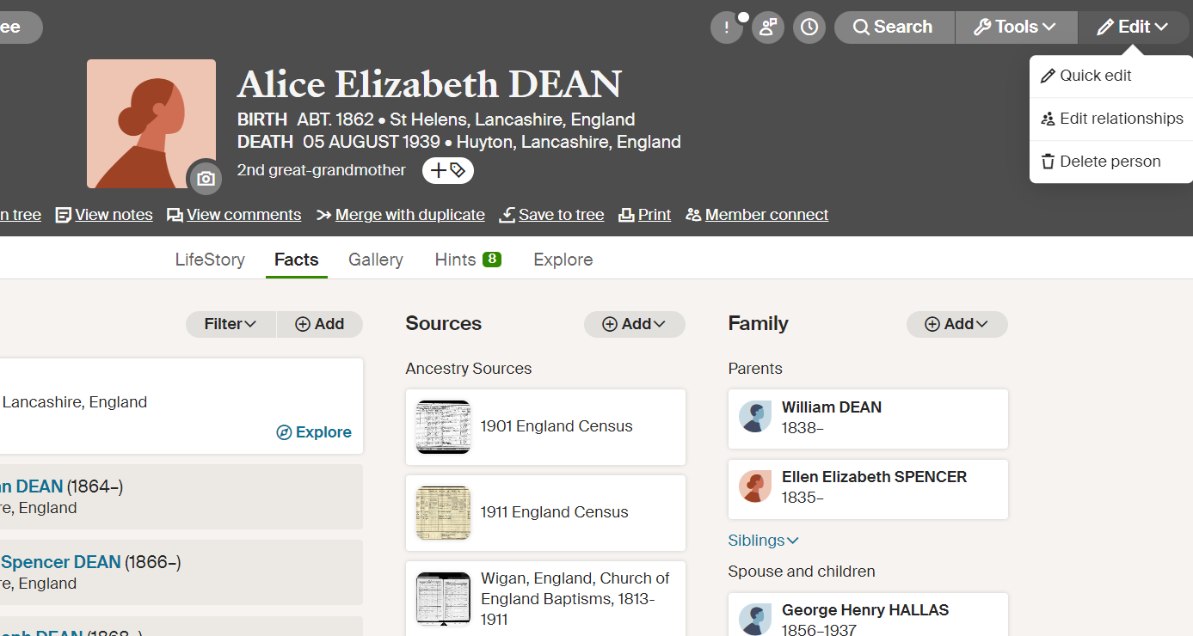This screenshot has height=636, width=1193.
Task: Switch to the Gallery tab
Action: pos(375,259)
